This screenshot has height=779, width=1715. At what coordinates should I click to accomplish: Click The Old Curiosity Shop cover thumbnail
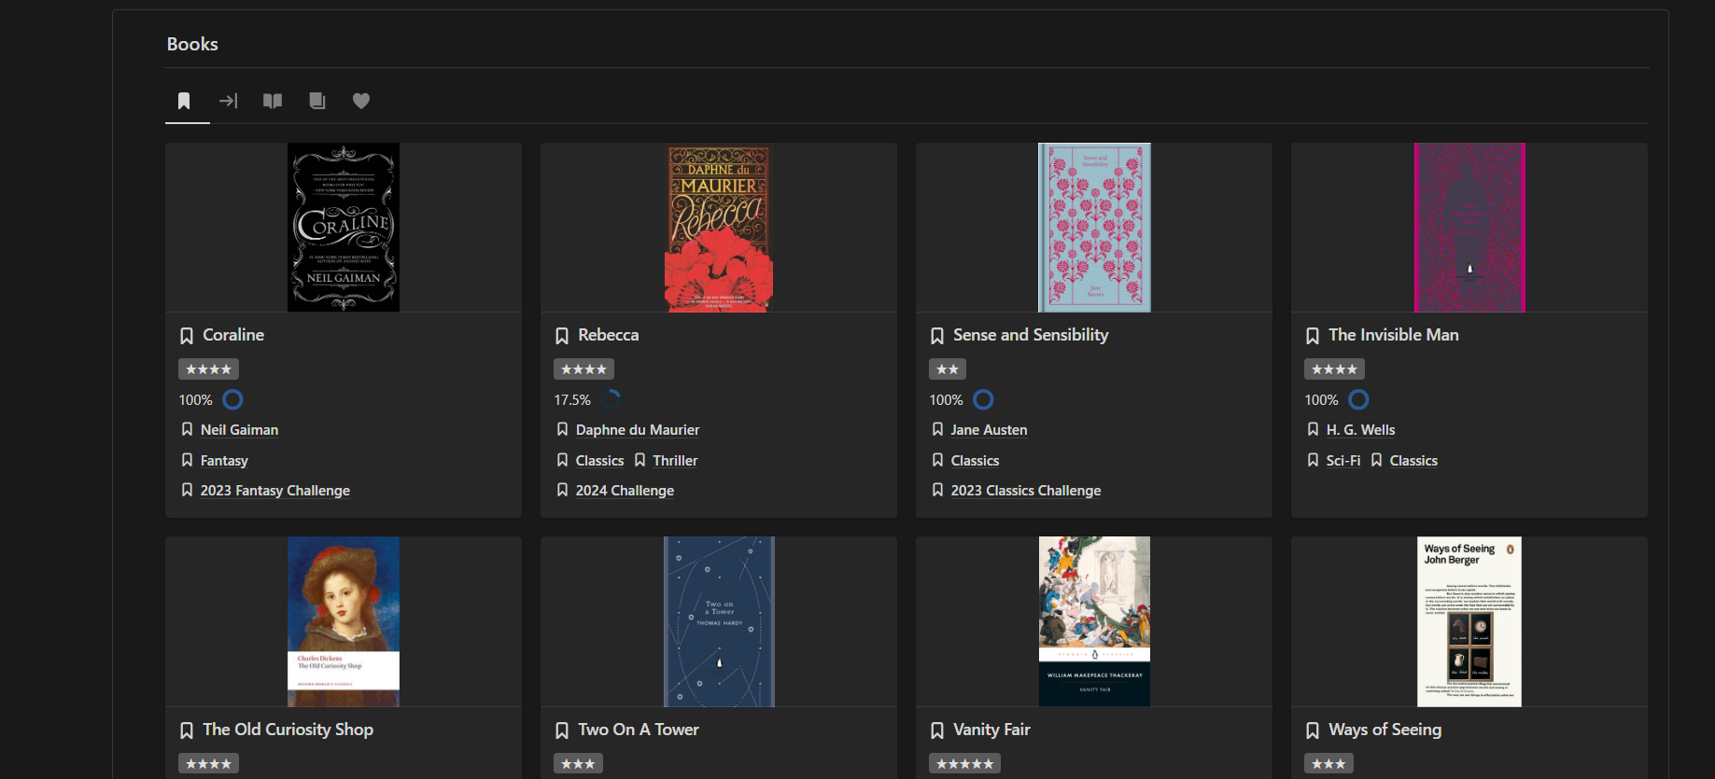(344, 621)
